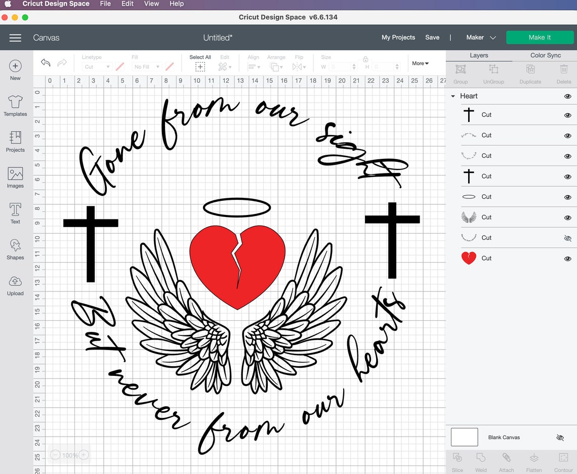The image size is (577, 474).
Task: Toggle Blank Canvas visibility
Action: point(560,438)
